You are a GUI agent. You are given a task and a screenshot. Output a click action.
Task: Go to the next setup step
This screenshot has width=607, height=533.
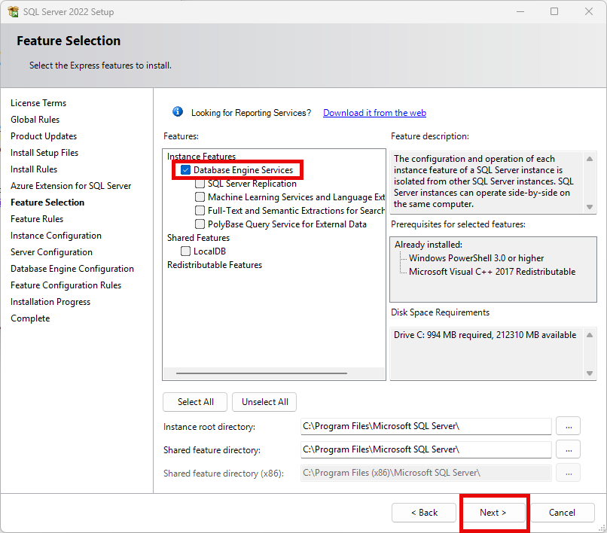click(493, 513)
